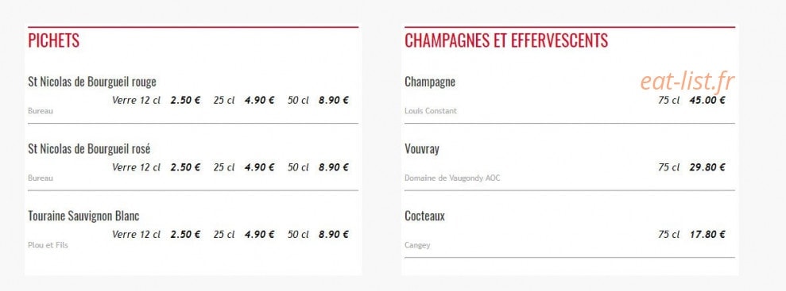Click the CHAMPAGNES ET EFFERVESCENTS heading
Screen dimensions: 786x291
506,41
